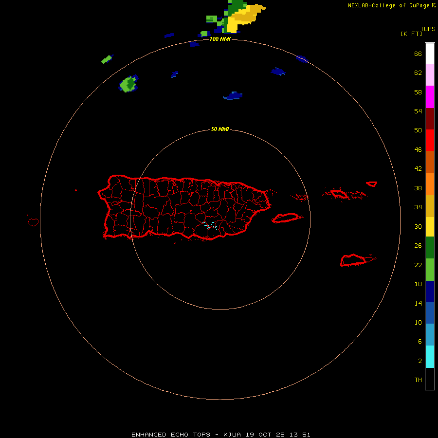Click the legend value 62
Screen dimensions: 438x438
(x=418, y=73)
